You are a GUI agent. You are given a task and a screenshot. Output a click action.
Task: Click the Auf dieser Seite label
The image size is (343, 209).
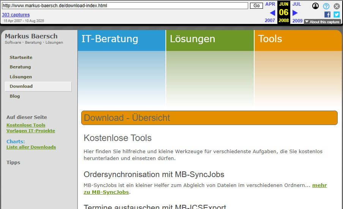pos(27,117)
